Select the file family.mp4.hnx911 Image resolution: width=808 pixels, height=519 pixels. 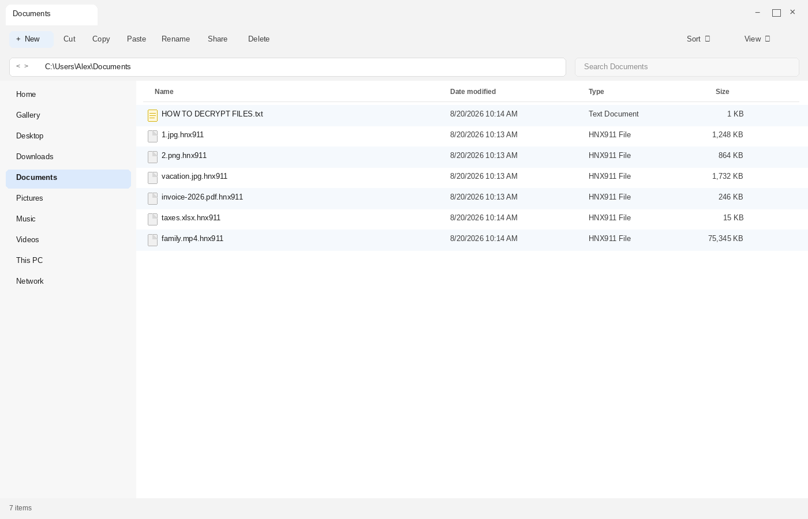472,240
